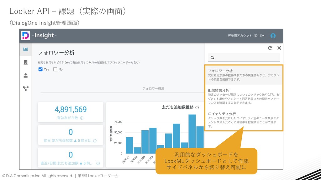This screenshot has width=321, height=180.
Task: Check the No checkbox
Action: click(55, 69)
